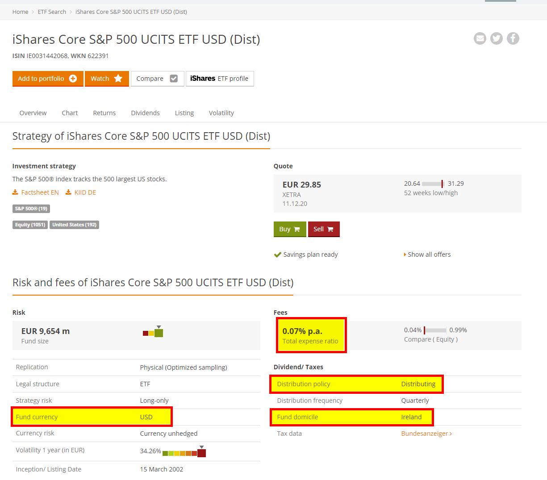Click the volatility color scale indicator
Screen dimensions: 547x480
(x=184, y=452)
